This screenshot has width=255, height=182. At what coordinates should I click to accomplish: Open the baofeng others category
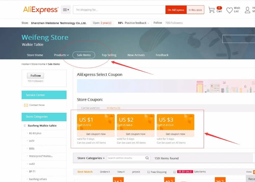point(38,179)
